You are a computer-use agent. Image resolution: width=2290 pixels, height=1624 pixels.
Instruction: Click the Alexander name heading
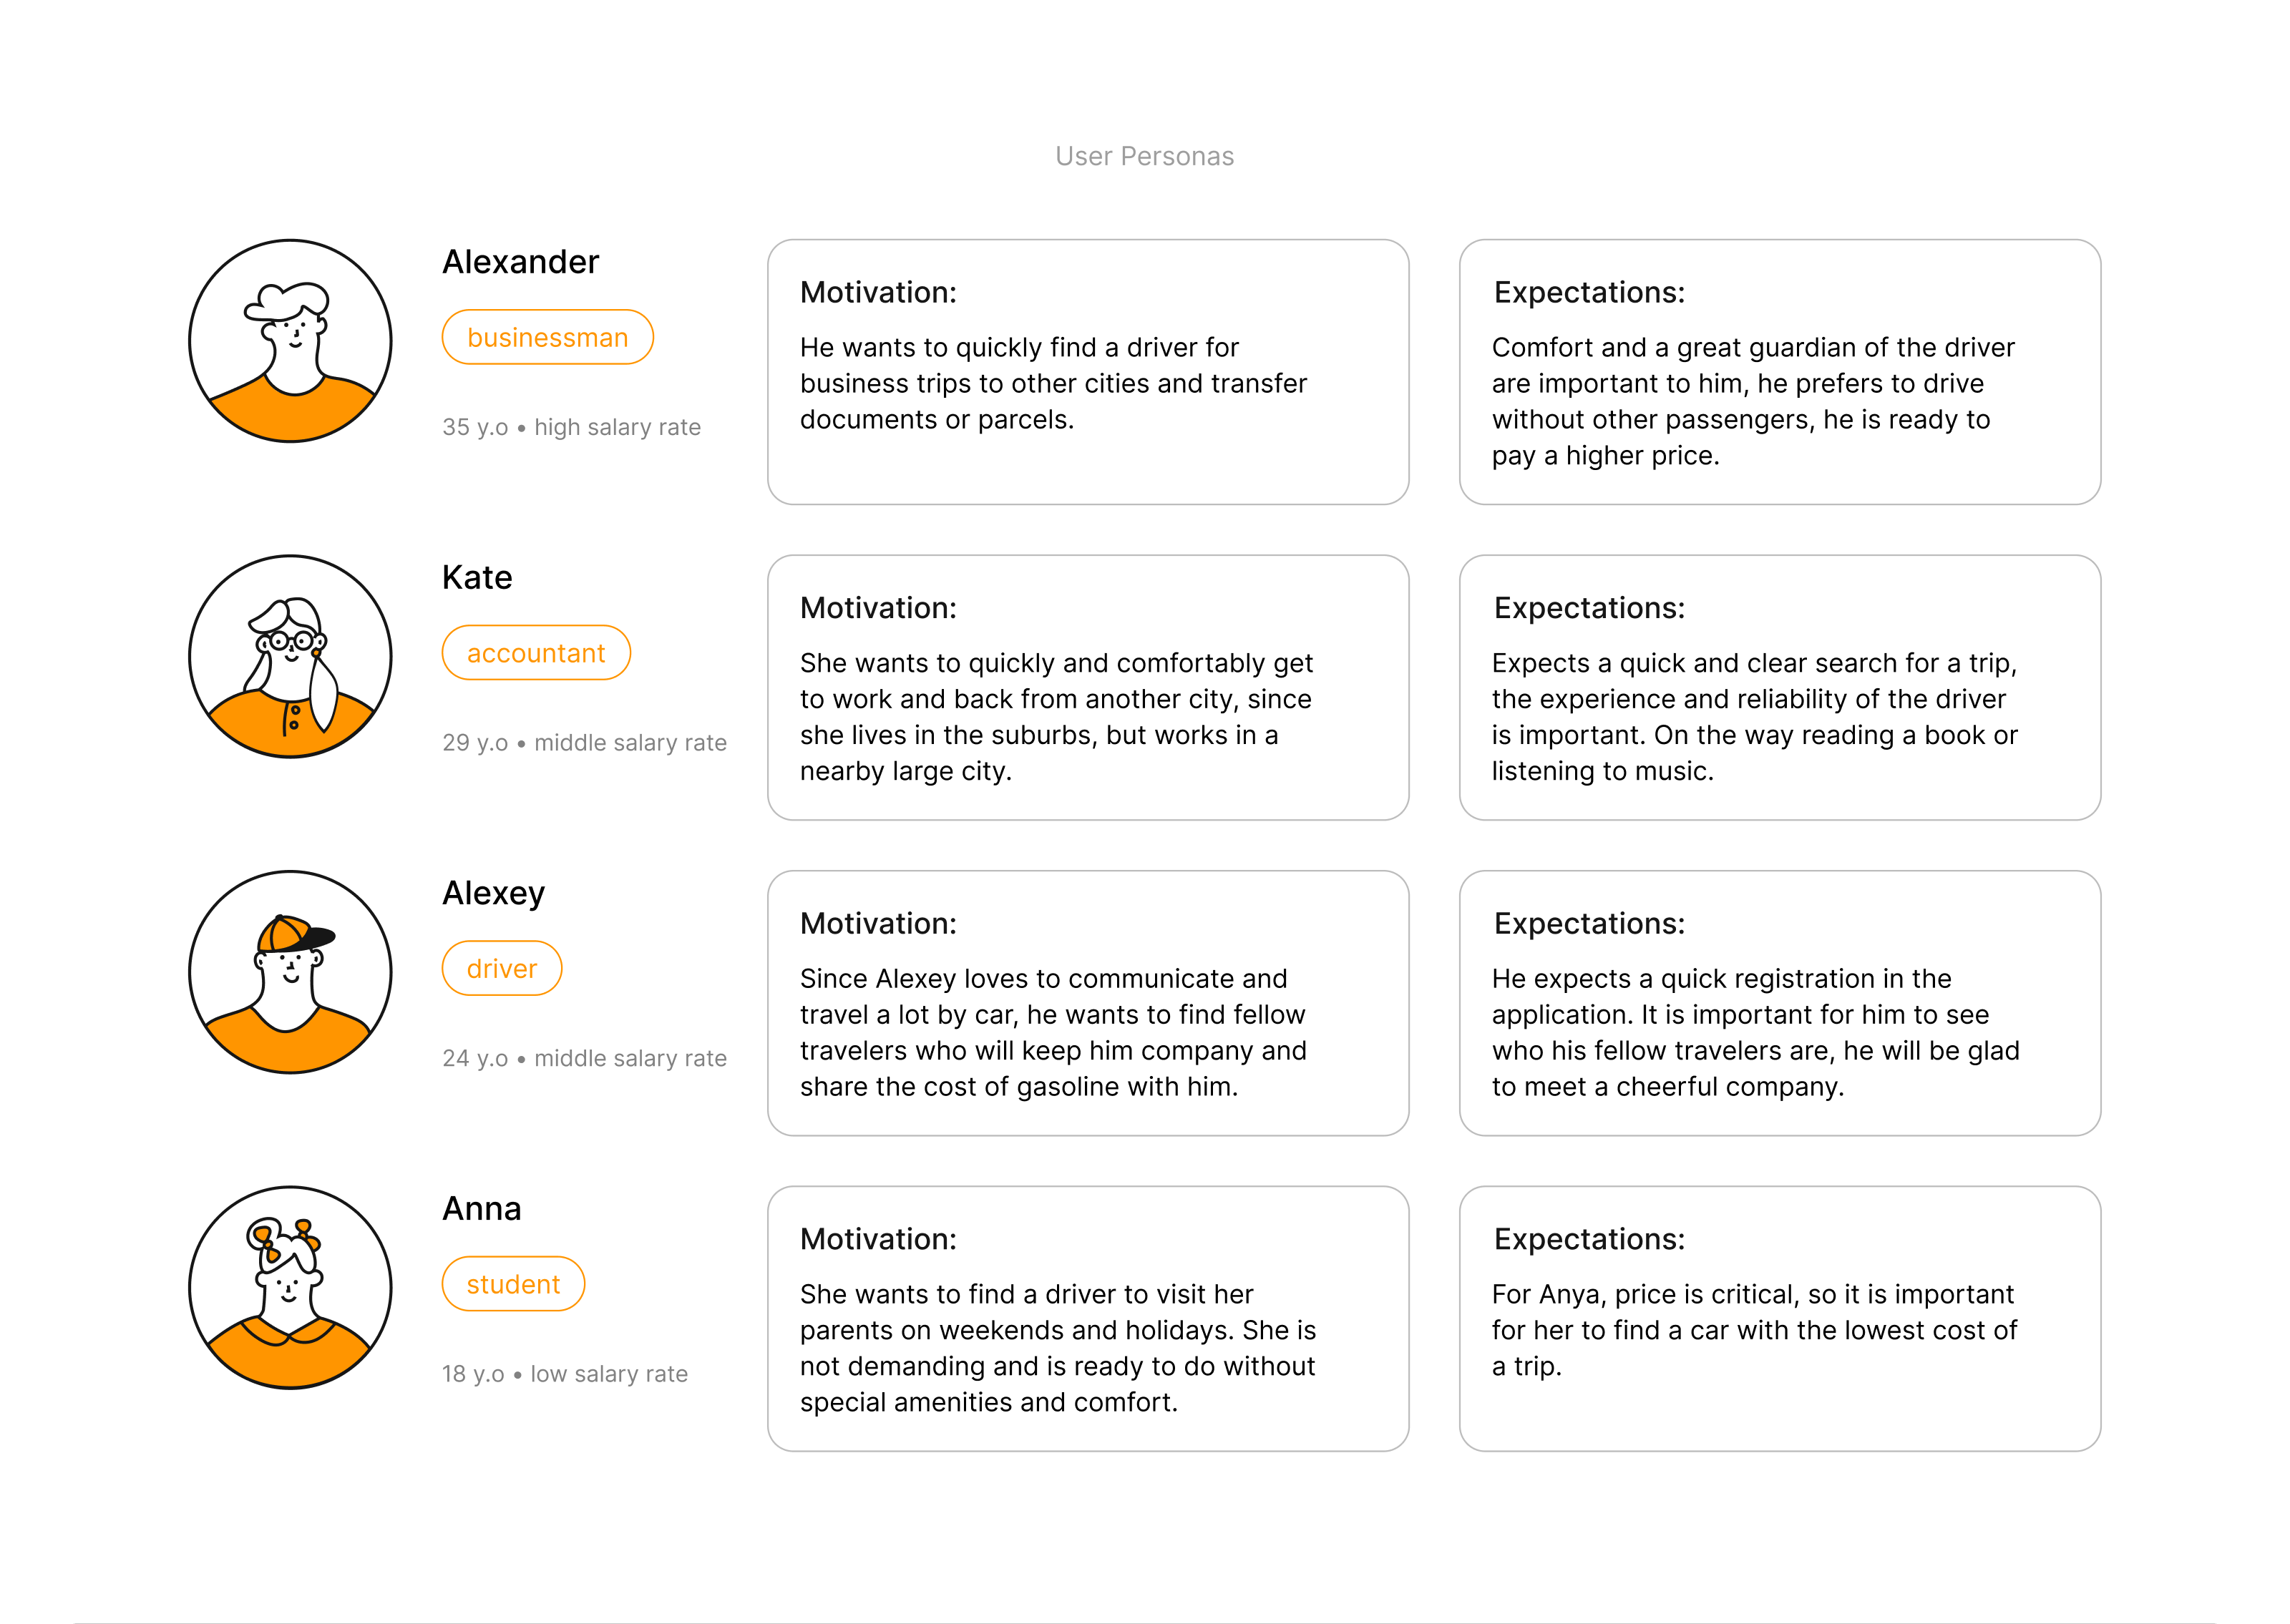520,262
